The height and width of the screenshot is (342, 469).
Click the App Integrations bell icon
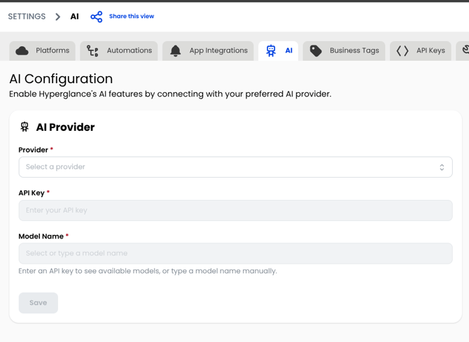[x=176, y=51]
